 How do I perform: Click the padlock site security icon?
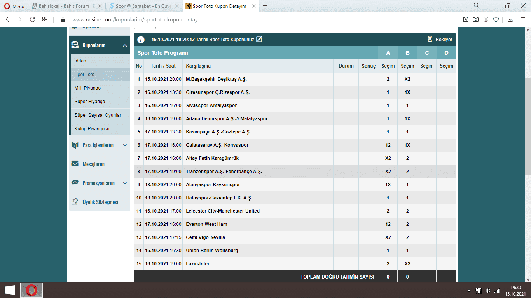coord(63,19)
